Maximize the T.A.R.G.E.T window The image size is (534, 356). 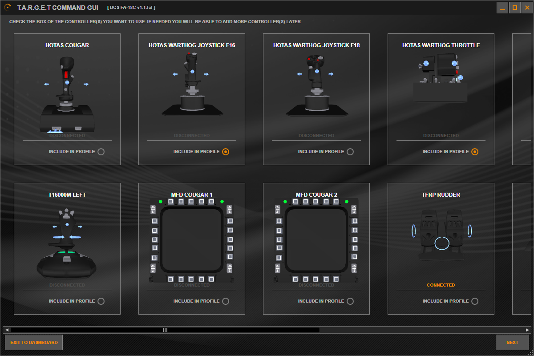[515, 8]
